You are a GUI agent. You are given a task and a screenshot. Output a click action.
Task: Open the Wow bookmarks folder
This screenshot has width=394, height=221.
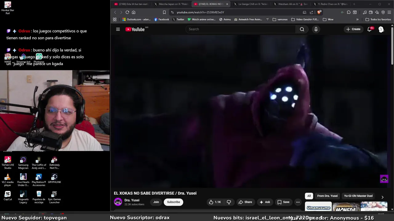pos(328,19)
